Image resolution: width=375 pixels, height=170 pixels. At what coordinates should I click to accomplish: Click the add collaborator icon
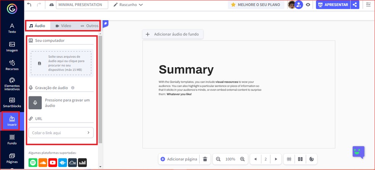point(299,5)
